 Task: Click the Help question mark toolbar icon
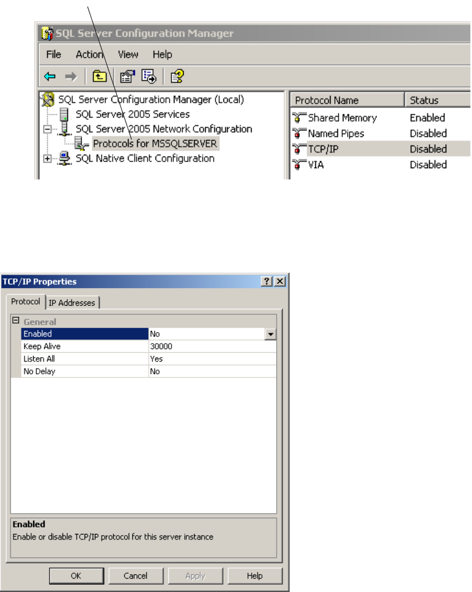(177, 76)
